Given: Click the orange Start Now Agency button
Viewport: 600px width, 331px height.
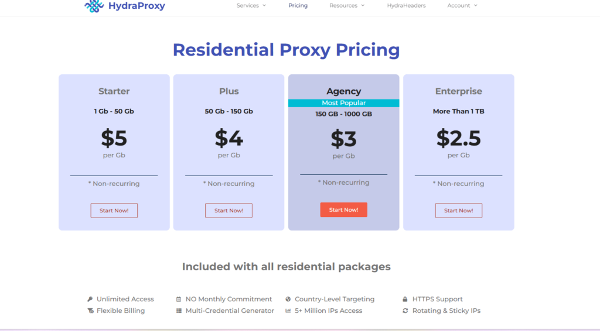Looking at the screenshot, I should [343, 210].
